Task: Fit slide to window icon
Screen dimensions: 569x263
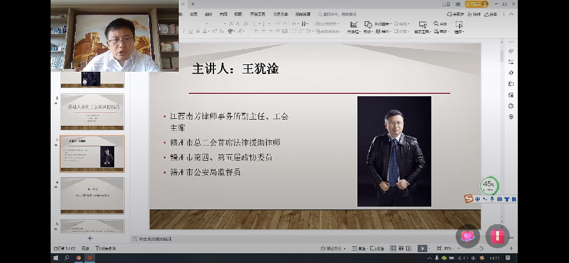Action: click(439, 248)
